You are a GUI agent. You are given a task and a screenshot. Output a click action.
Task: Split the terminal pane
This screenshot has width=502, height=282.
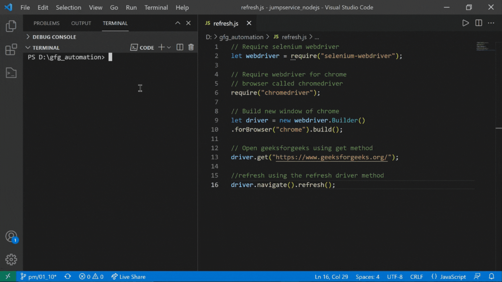(180, 47)
